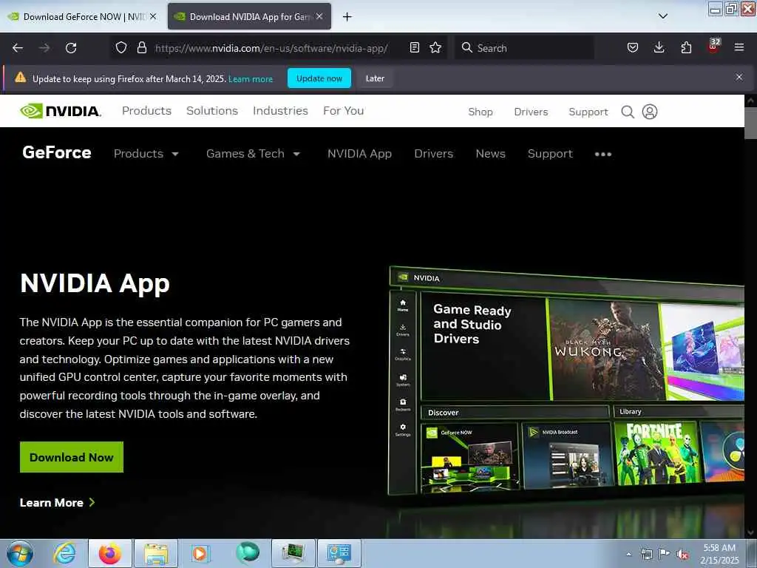Open Drivers in the GeForce nav

pos(433,154)
